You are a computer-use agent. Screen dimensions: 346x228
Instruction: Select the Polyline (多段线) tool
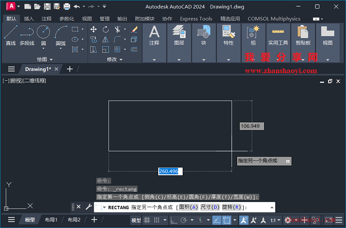27,35
